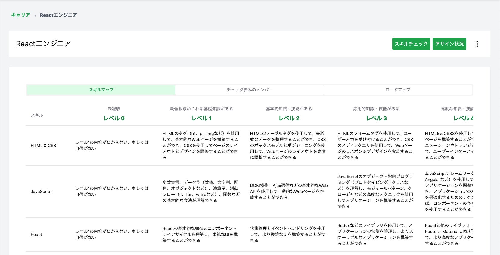The width and height of the screenshot is (500, 255).
Task: Click React level 3 Redux description cell
Action: 375,234
